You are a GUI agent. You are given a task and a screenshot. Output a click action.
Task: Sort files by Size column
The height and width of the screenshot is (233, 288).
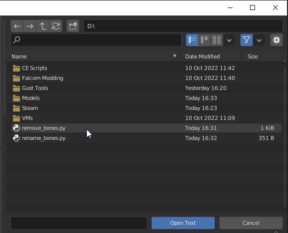click(x=253, y=56)
